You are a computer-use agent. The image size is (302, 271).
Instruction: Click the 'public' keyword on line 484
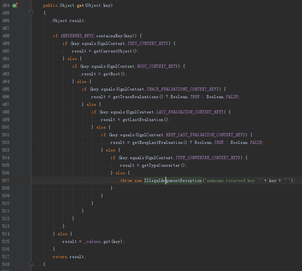coord(50,5)
